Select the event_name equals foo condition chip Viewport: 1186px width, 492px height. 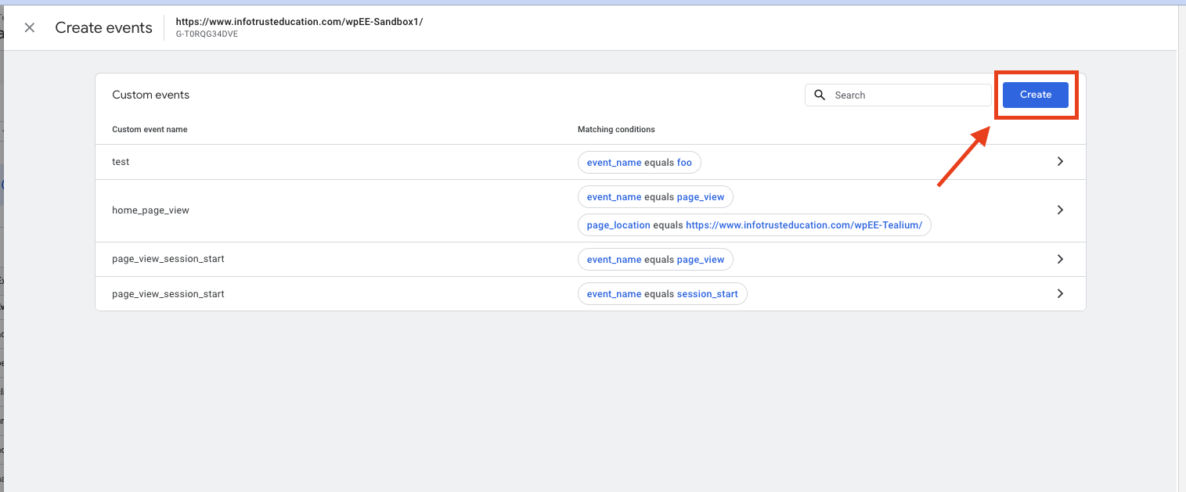tap(639, 162)
